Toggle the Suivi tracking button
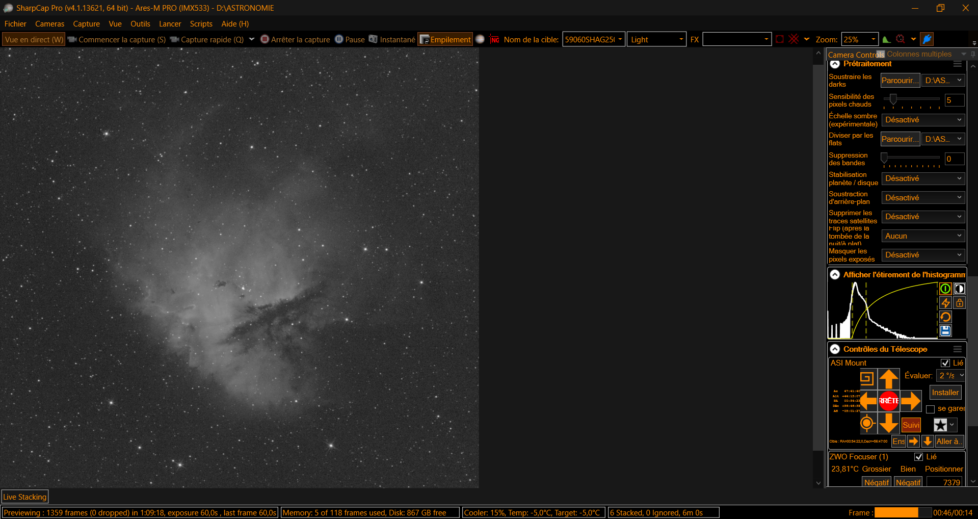978x519 pixels. [911, 425]
